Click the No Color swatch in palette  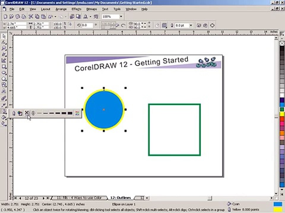coord(282,43)
